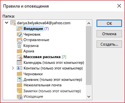Select the Нежелательная почта folder label
This screenshot has width=125, height=103.
[43, 85]
